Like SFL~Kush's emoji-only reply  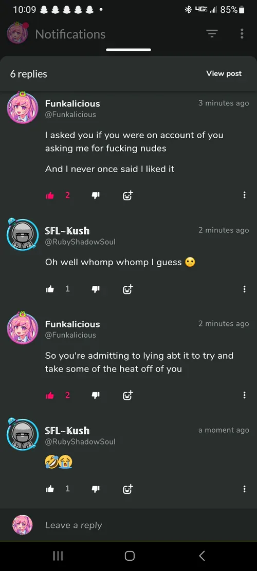(x=50, y=489)
